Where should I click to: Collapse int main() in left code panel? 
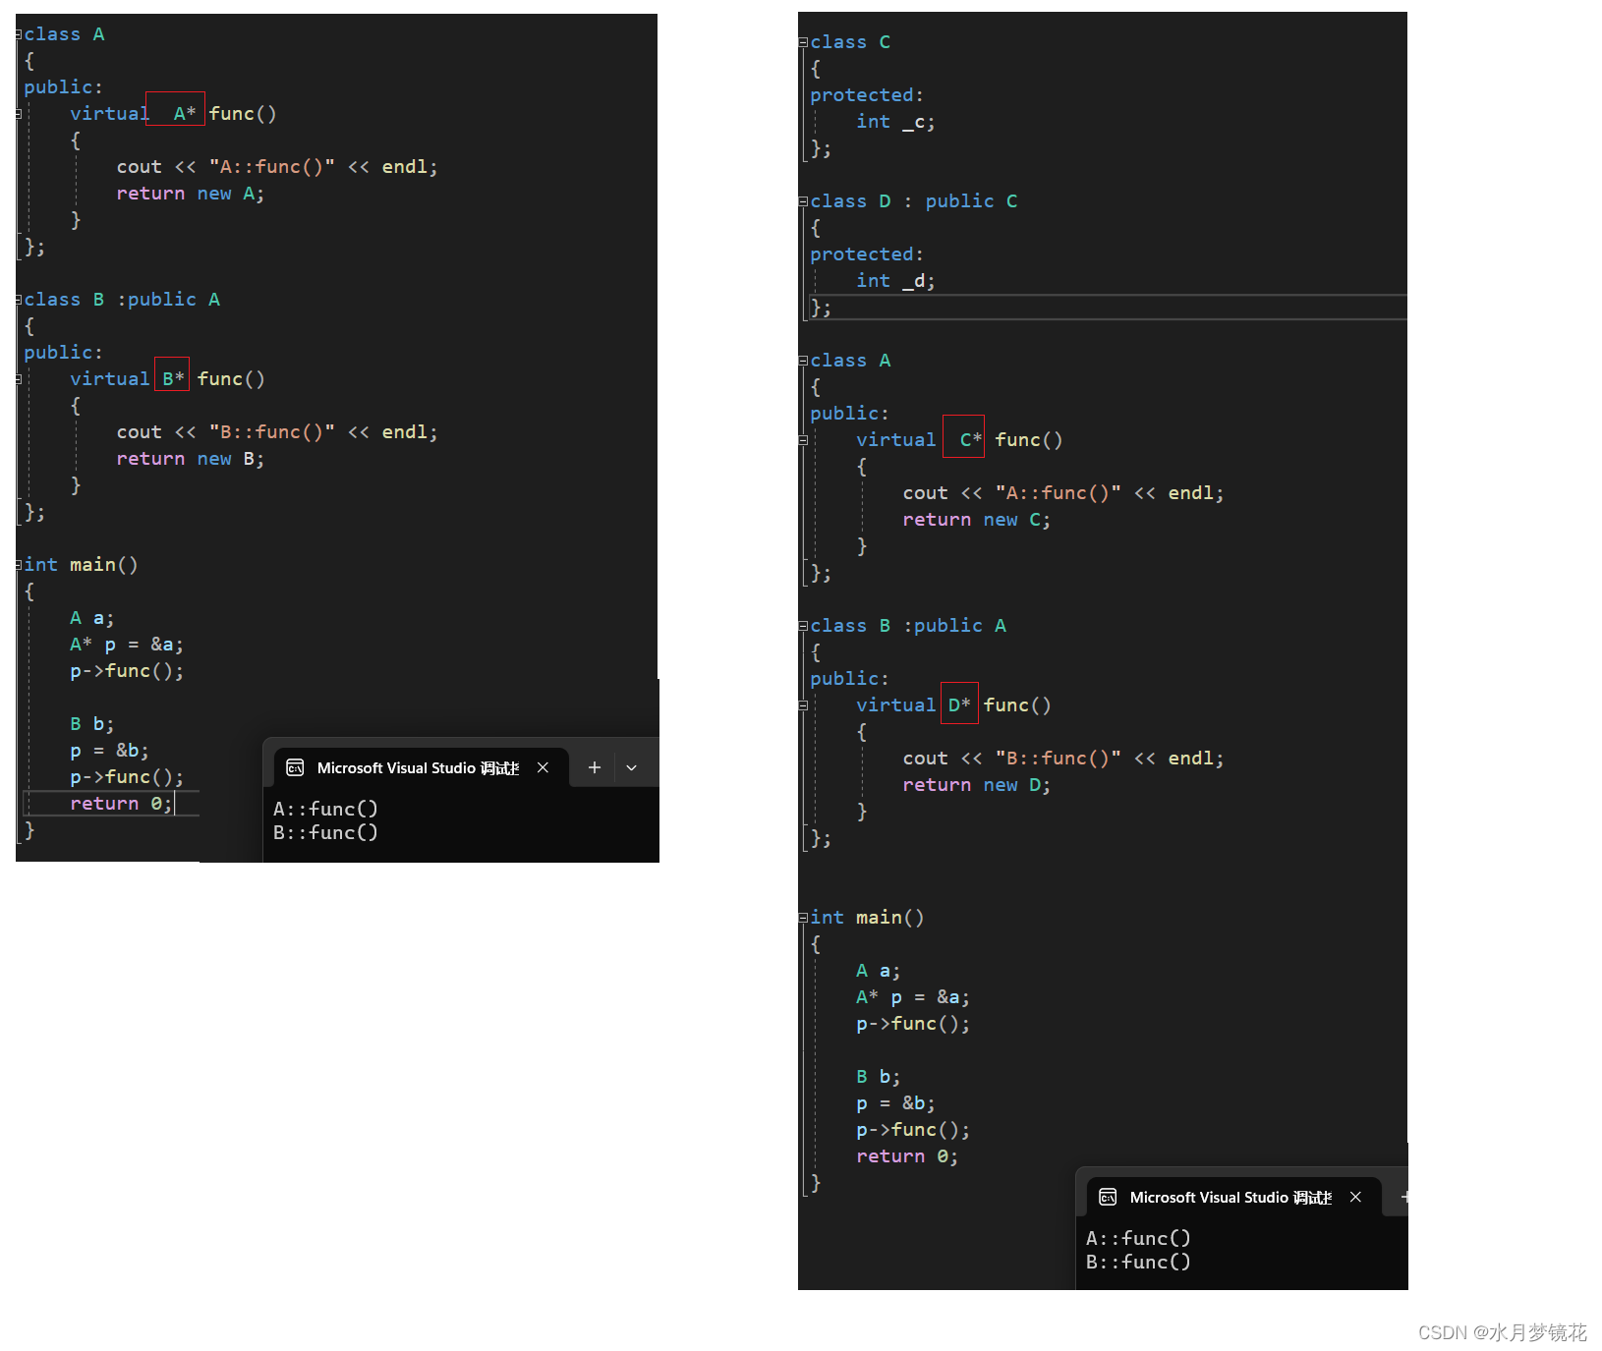(x=18, y=565)
